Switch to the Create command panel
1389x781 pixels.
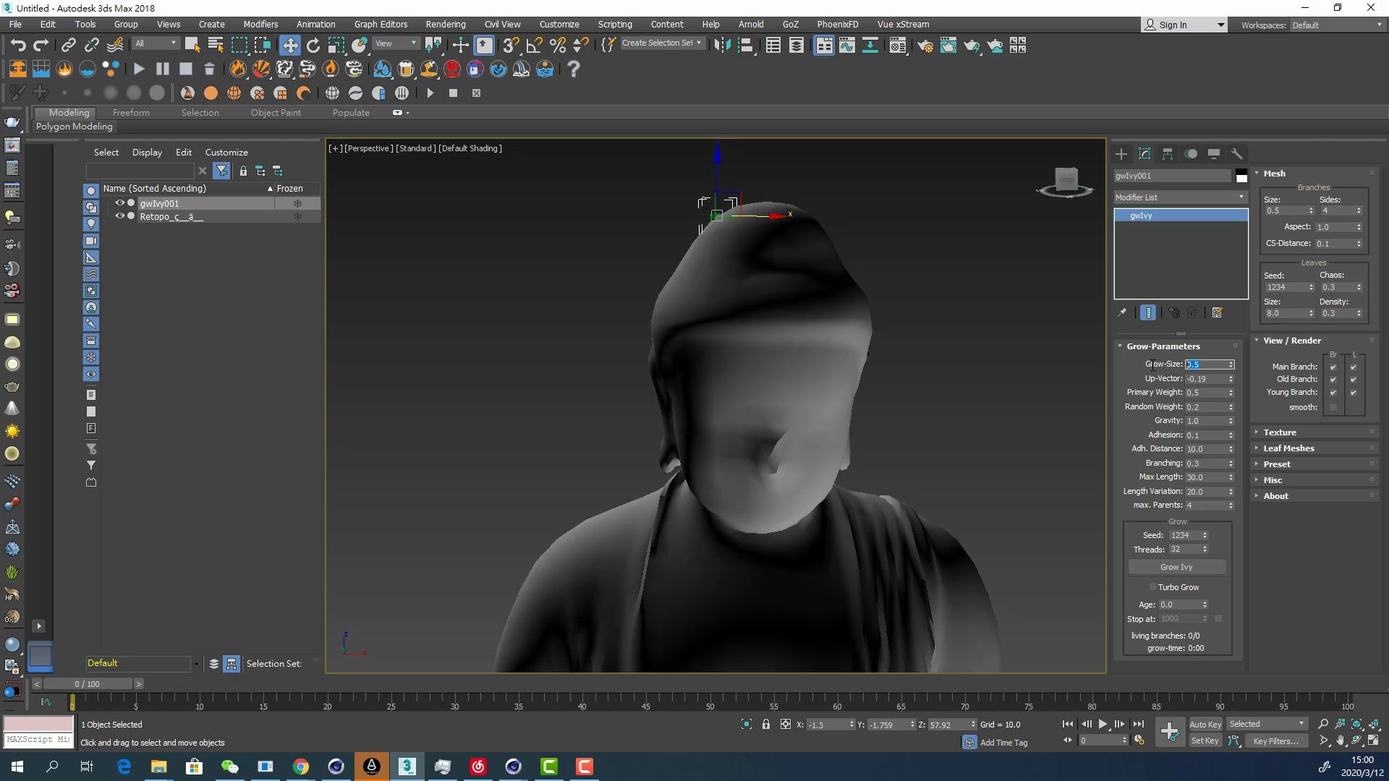(1121, 153)
